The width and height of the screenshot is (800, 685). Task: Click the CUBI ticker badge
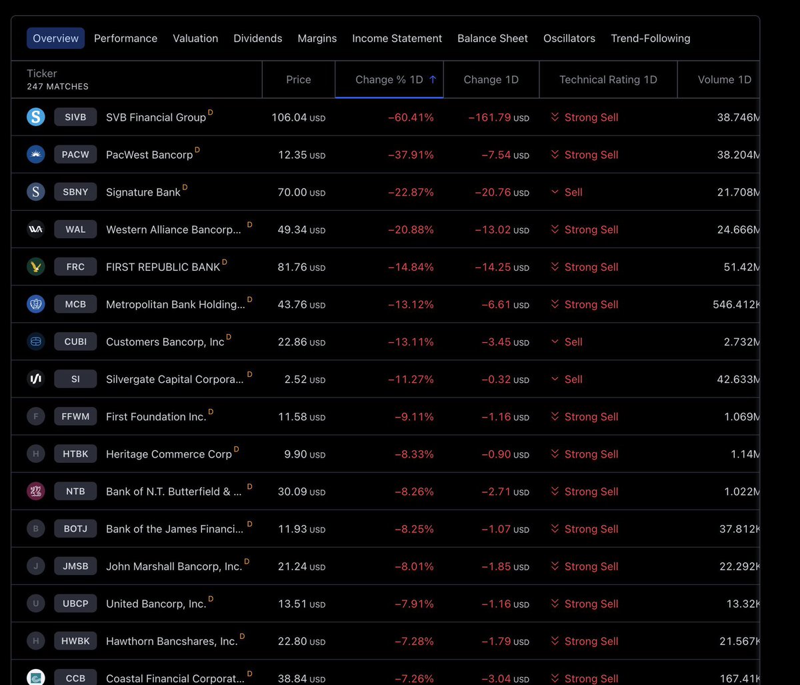coord(75,341)
